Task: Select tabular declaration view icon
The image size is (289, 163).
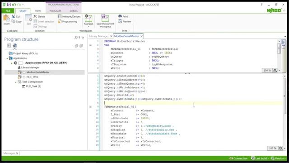Action: 284,47
